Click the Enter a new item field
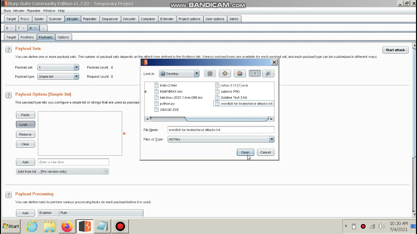This screenshot has width=417, height=234. point(73,162)
